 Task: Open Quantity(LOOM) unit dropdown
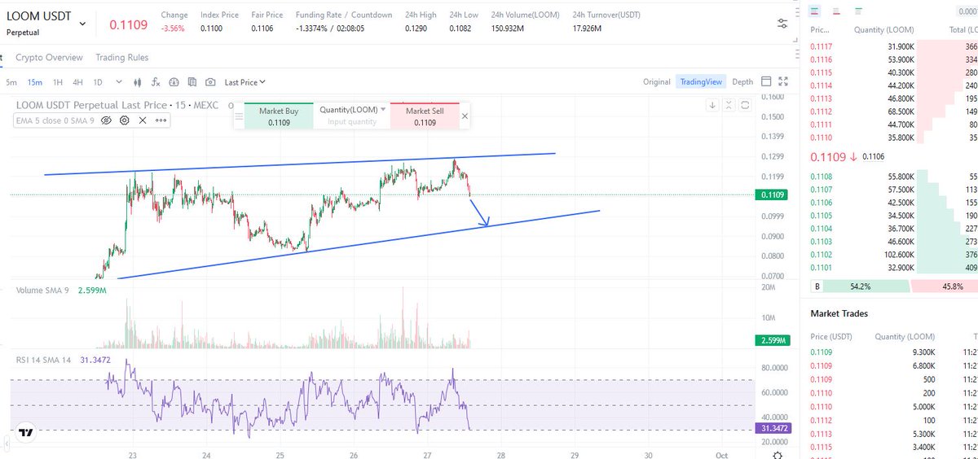click(353, 110)
